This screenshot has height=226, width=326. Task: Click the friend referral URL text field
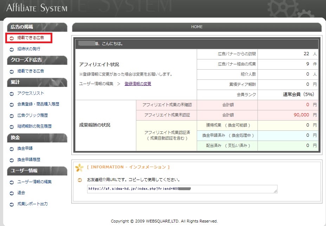182,189
